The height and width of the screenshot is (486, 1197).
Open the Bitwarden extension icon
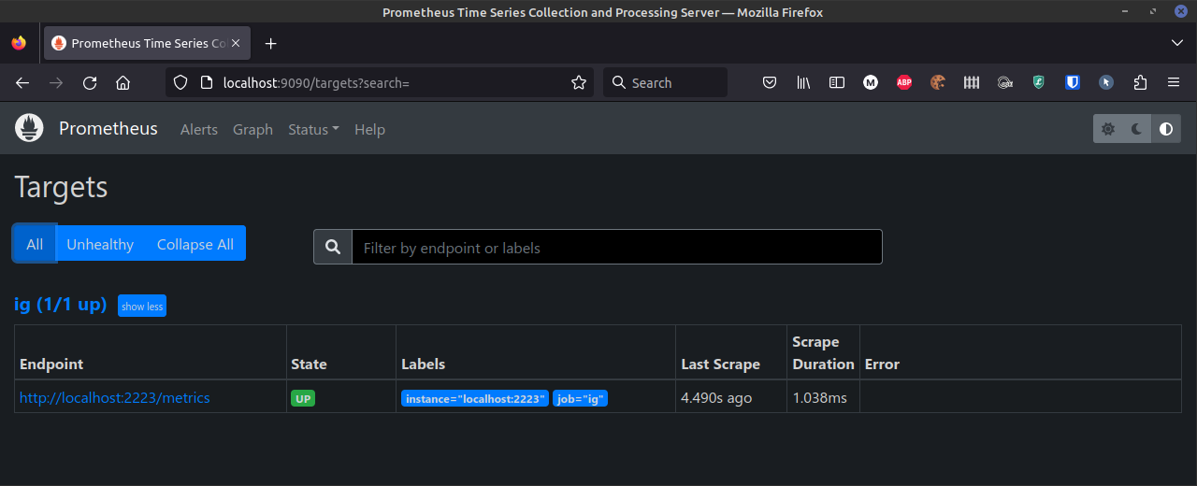[1073, 82]
